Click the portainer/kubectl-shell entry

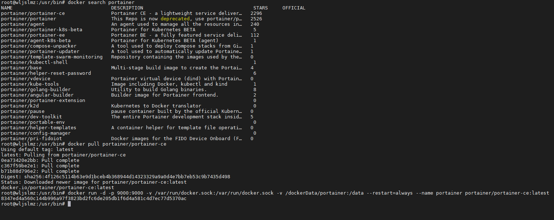34,62
